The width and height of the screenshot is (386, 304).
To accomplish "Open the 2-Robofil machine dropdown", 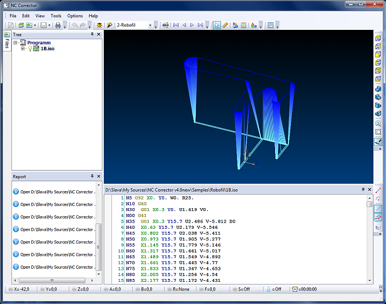I will [150, 25].
